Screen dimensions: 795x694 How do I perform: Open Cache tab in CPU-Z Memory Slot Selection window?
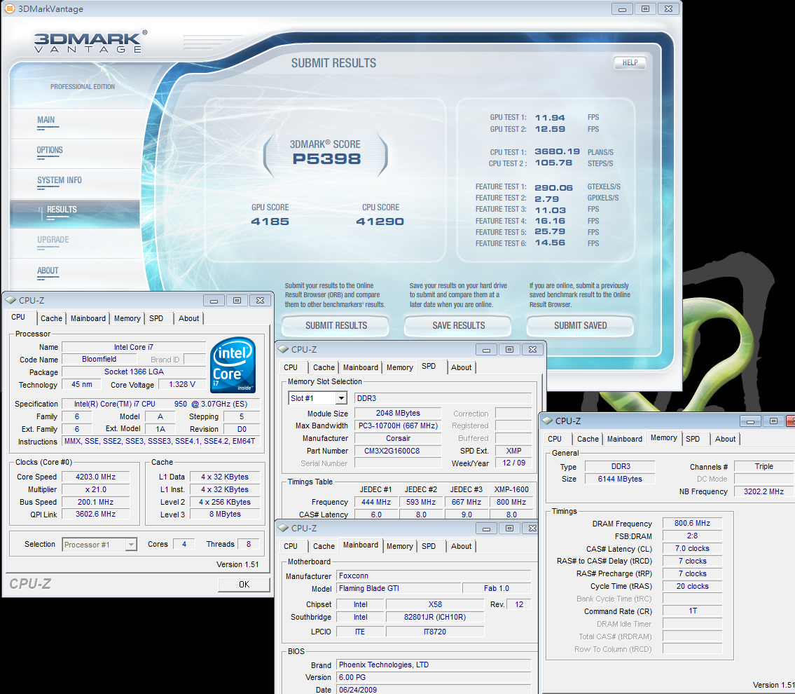(x=324, y=368)
